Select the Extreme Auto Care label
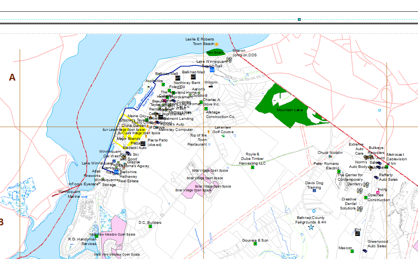This screenshot has width=418, height=259. (357, 149)
